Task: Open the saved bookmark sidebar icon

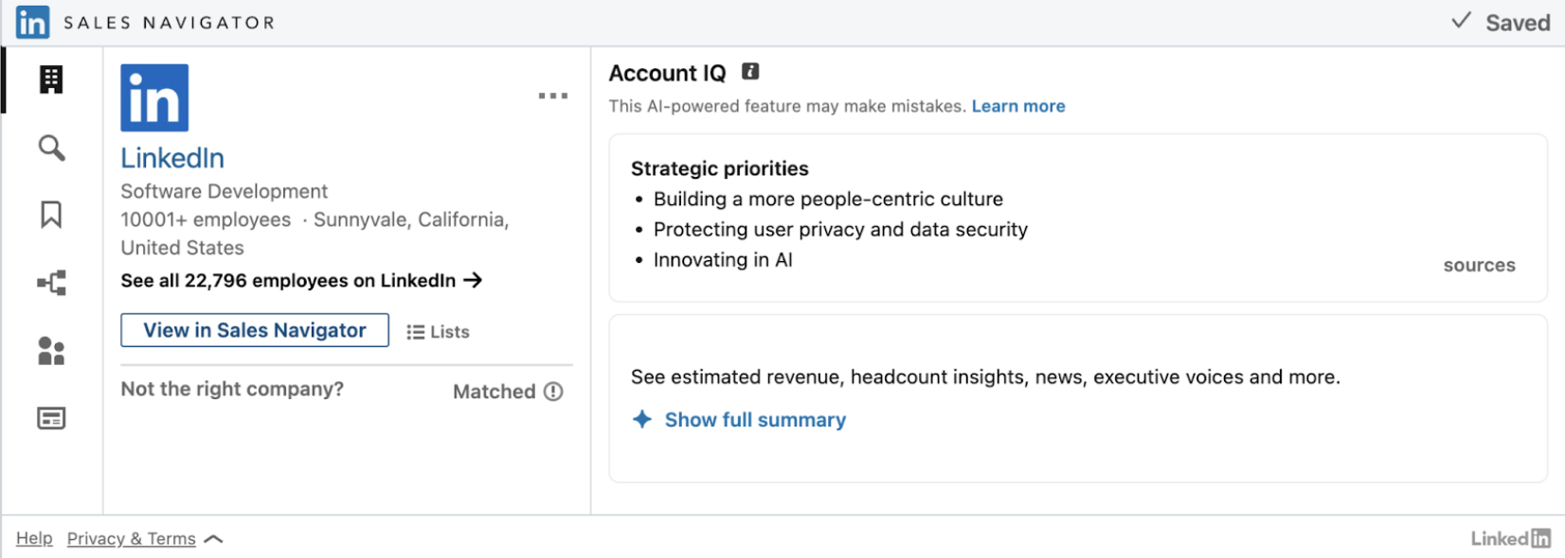Action: (x=51, y=215)
